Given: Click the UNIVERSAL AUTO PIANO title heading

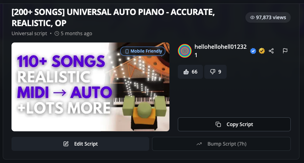Looking at the screenshot, I should (113, 18).
